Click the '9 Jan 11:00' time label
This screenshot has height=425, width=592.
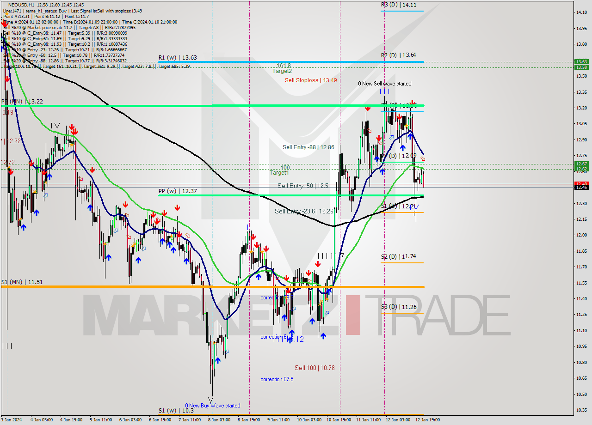pyautogui.click(x=278, y=420)
